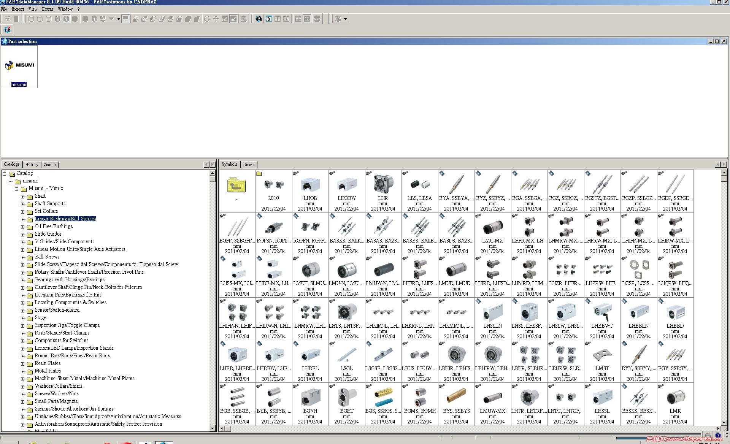The width and height of the screenshot is (730, 444).
Task: Click the rotate view toolbar icon
Action: click(x=207, y=19)
